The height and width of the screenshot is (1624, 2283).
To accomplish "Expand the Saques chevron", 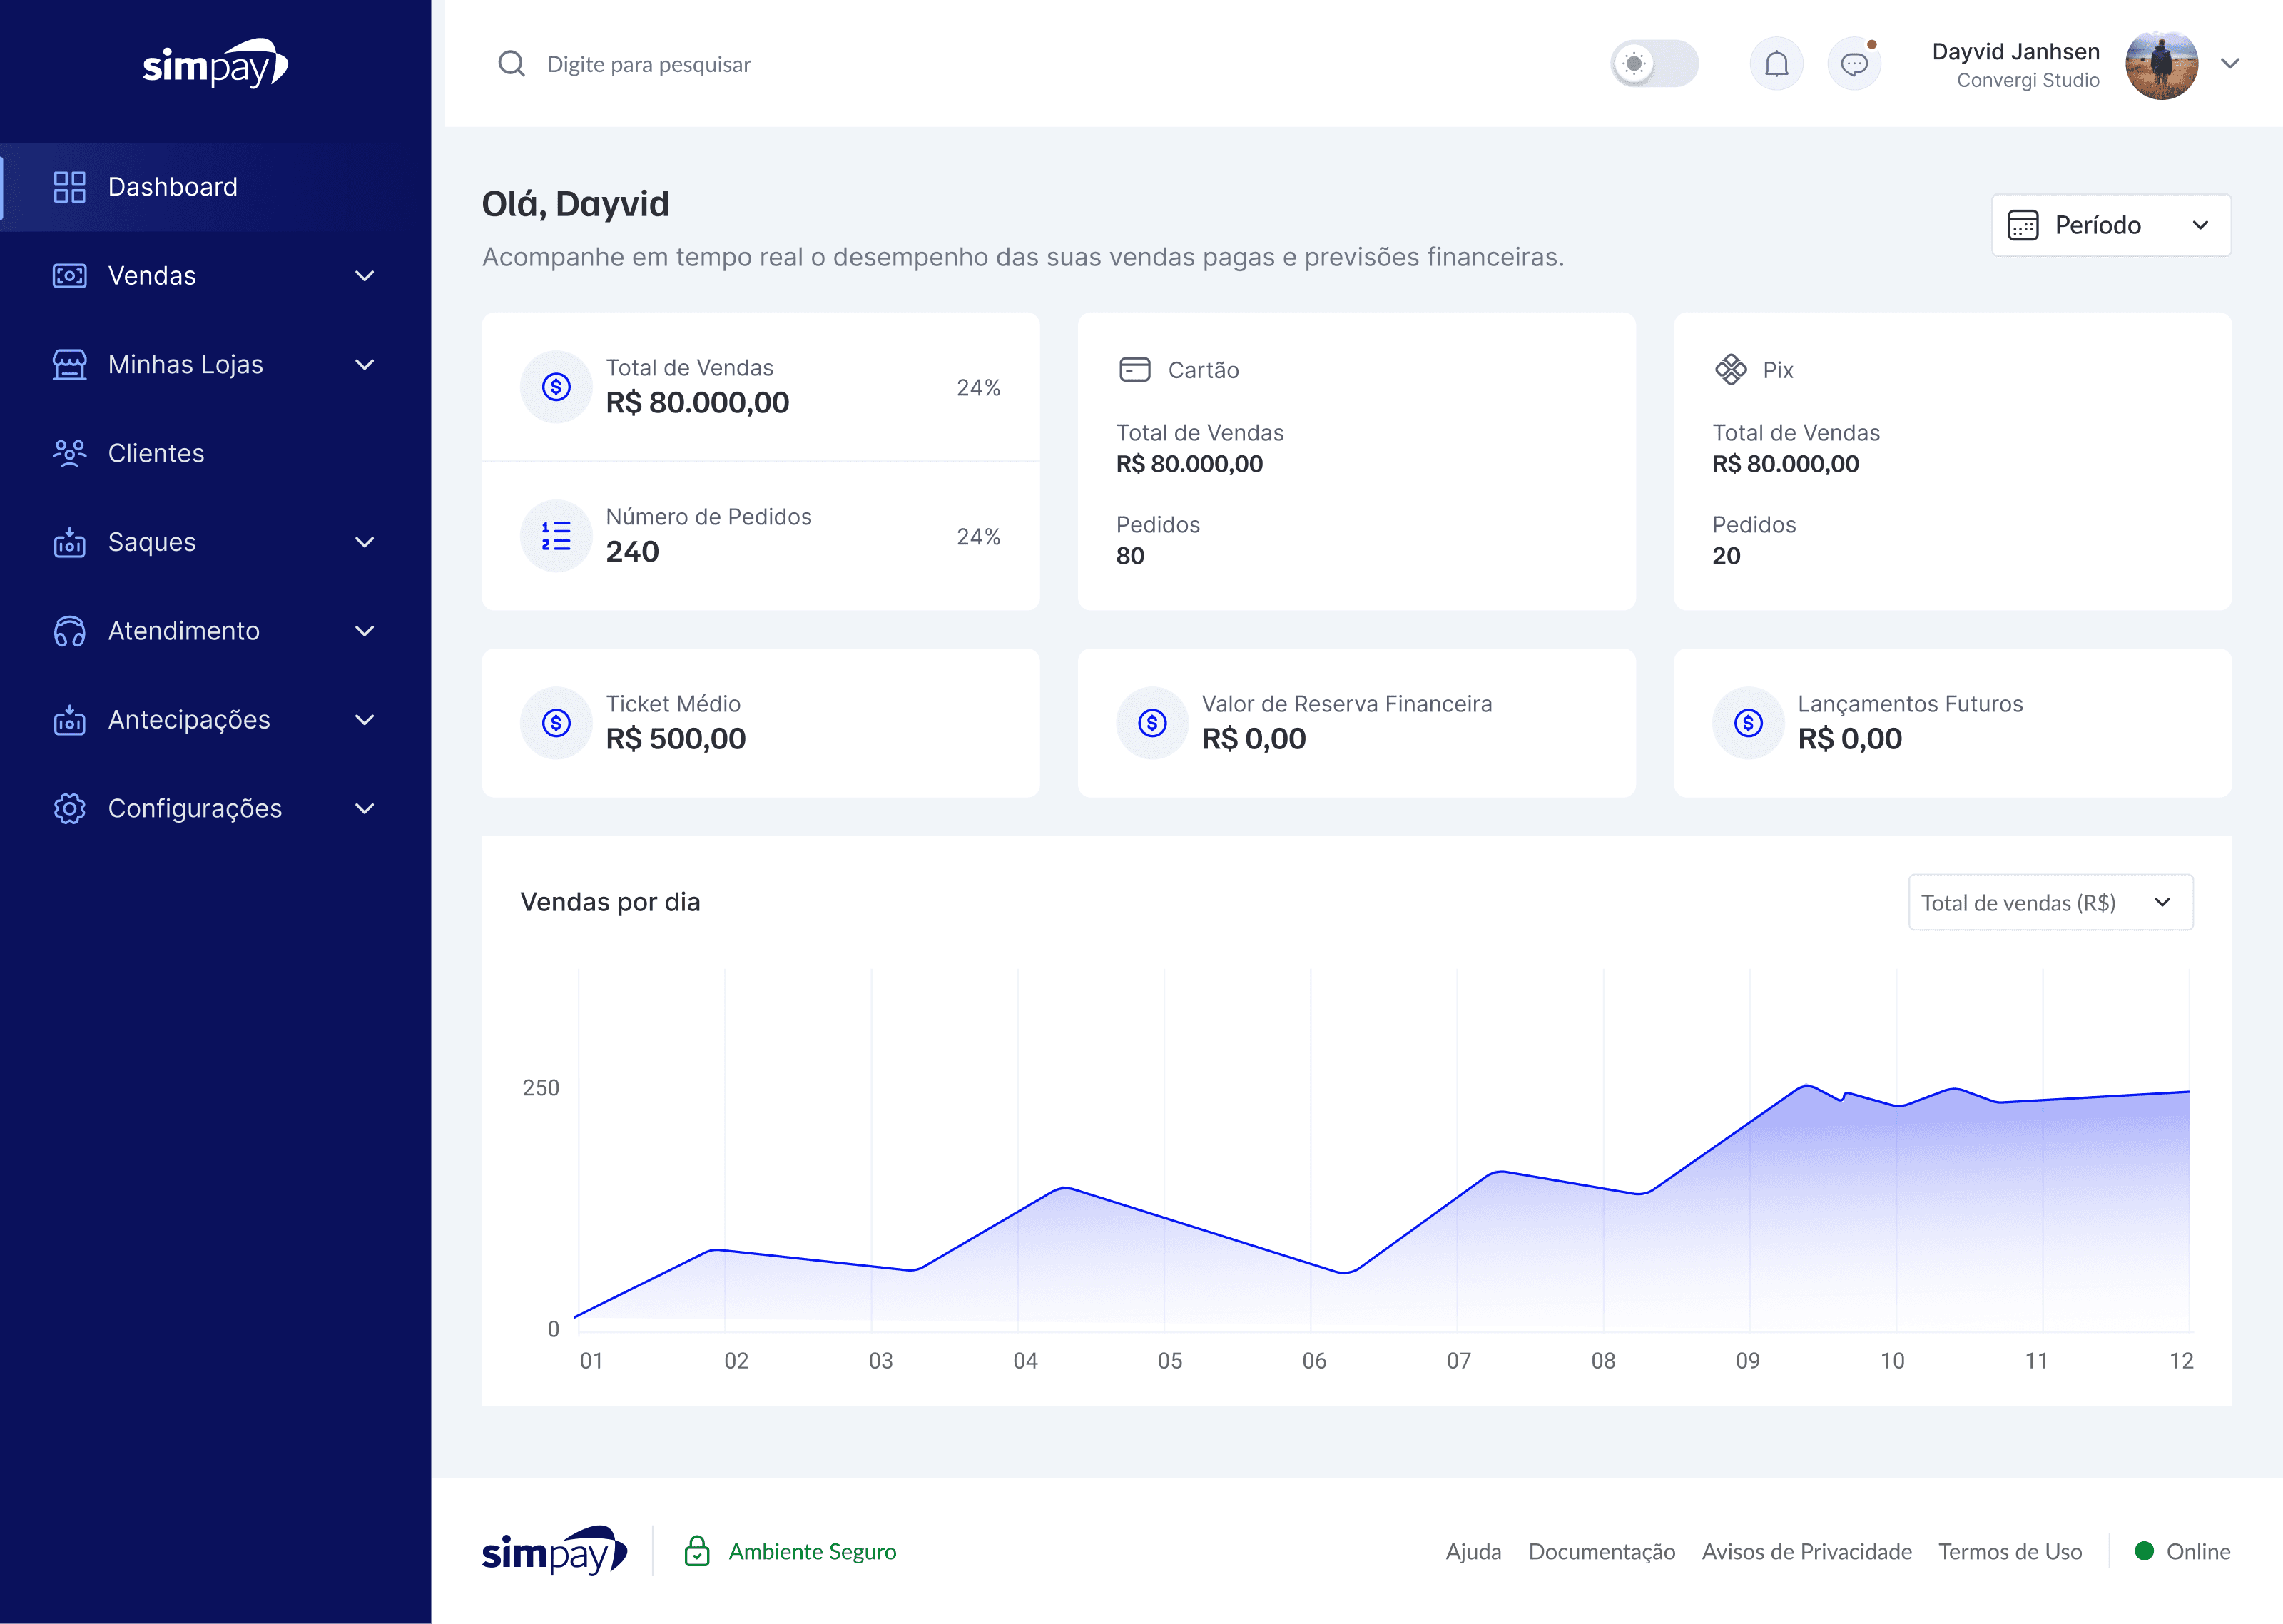I will [x=365, y=542].
